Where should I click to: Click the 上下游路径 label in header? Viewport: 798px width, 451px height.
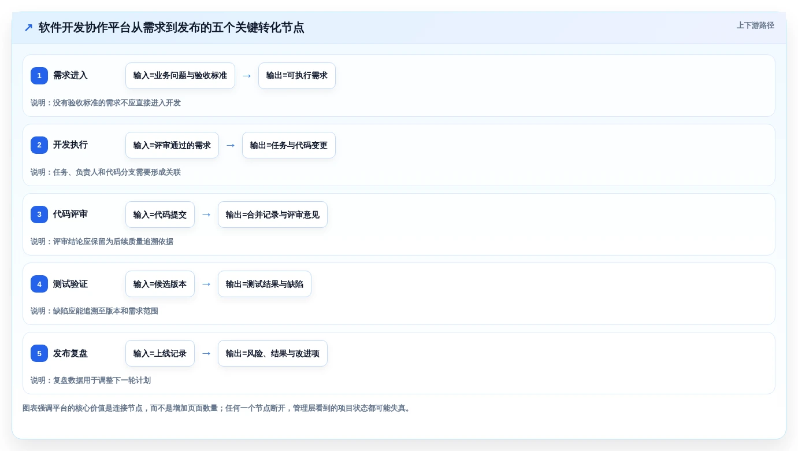[755, 25]
